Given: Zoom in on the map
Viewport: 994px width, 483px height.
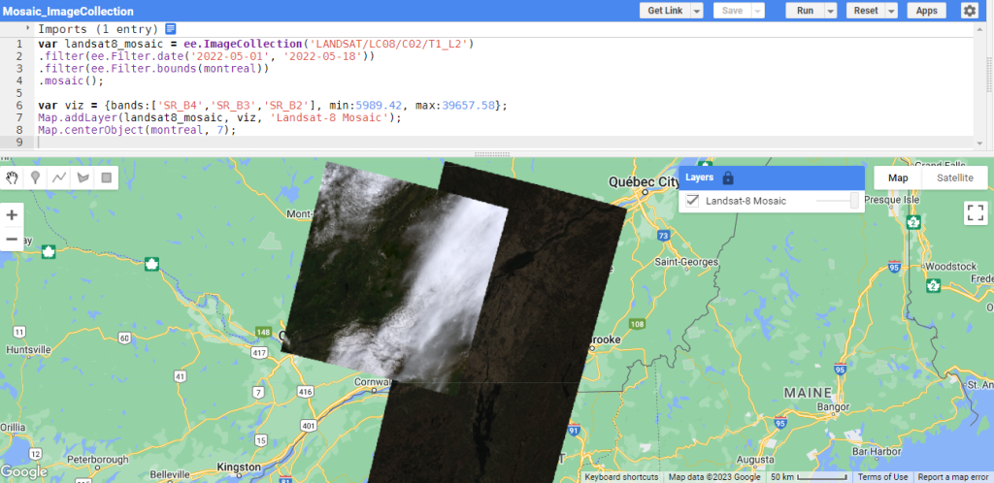Looking at the screenshot, I should [x=12, y=215].
